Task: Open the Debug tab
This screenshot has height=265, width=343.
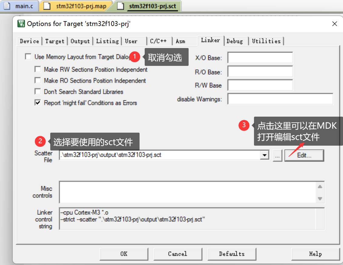Action: 235,41
